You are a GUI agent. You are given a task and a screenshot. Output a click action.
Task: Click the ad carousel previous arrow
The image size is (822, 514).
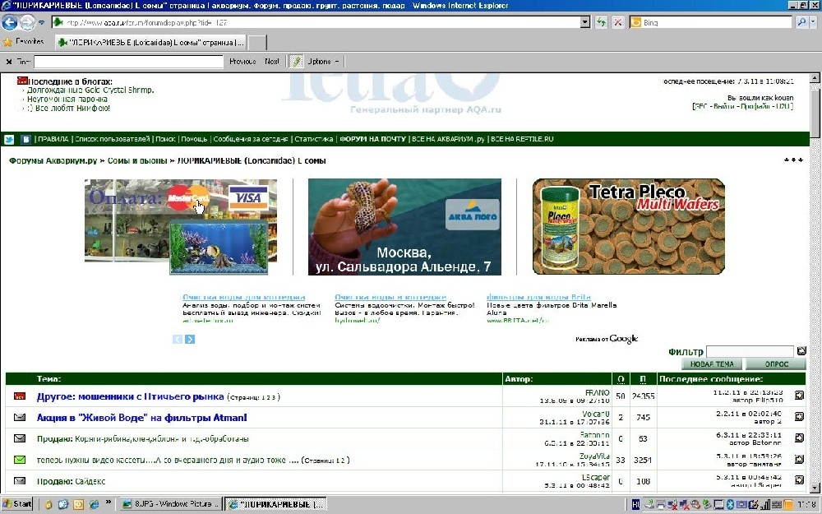(178, 340)
